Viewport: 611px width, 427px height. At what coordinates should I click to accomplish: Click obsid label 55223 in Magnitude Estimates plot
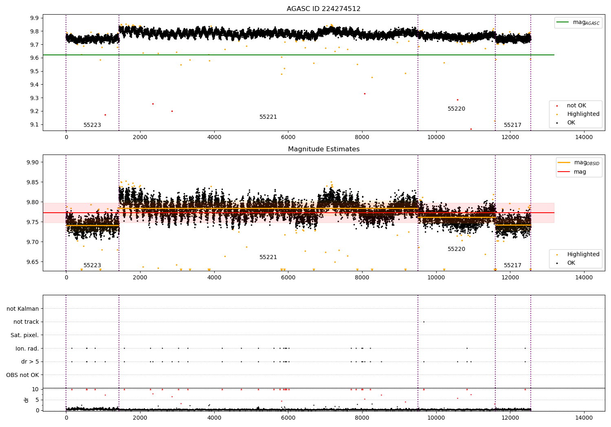coord(92,266)
